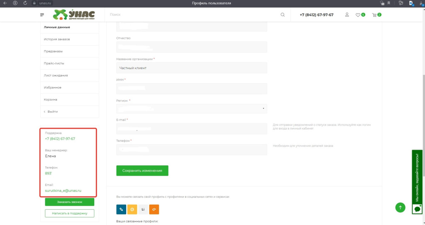
Task: Click the green scroll-to-top arrow button
Action: (x=400, y=208)
